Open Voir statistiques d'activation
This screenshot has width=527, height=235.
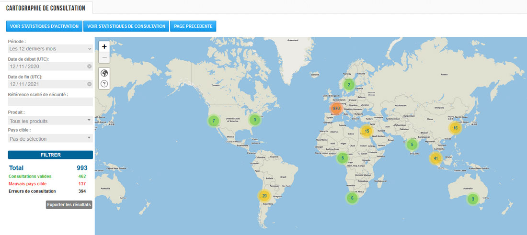click(44, 26)
